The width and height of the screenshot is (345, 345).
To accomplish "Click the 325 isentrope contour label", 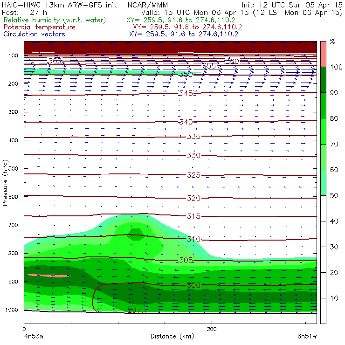I will (x=193, y=175).
